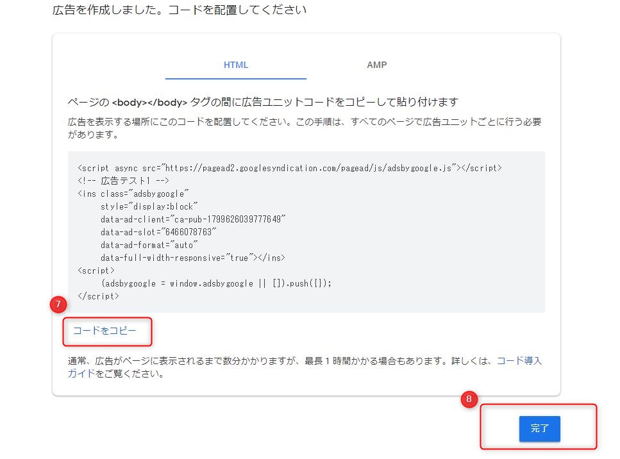Switch to the HTML tab
Viewport: 620px width, 459px height.
(x=236, y=65)
